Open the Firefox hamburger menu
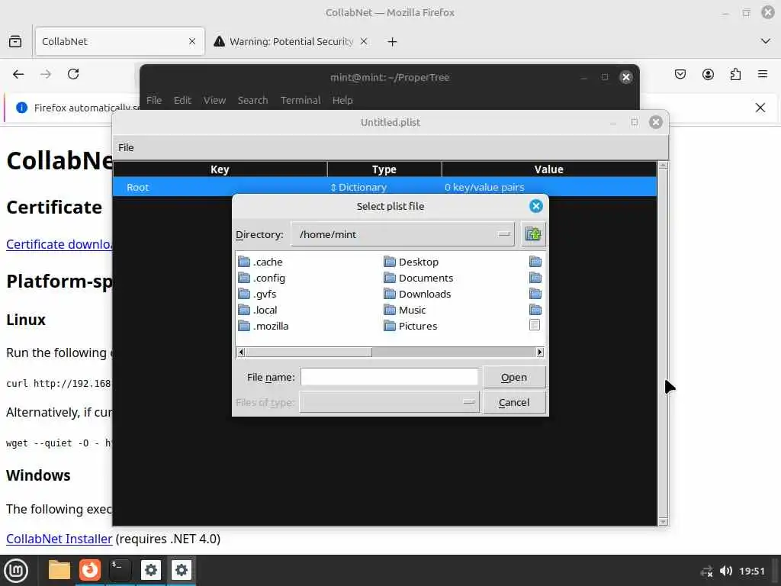 click(x=763, y=74)
